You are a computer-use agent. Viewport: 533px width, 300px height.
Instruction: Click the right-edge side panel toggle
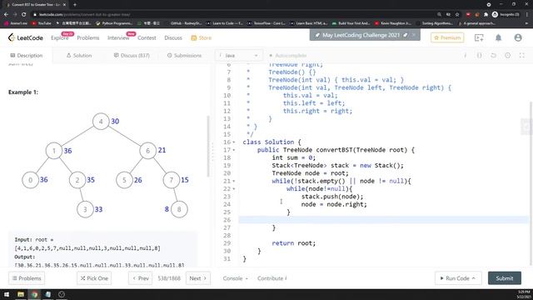pyautogui.click(x=526, y=127)
